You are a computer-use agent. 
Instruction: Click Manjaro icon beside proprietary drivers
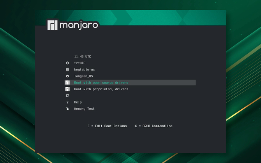pyautogui.click(x=67, y=89)
